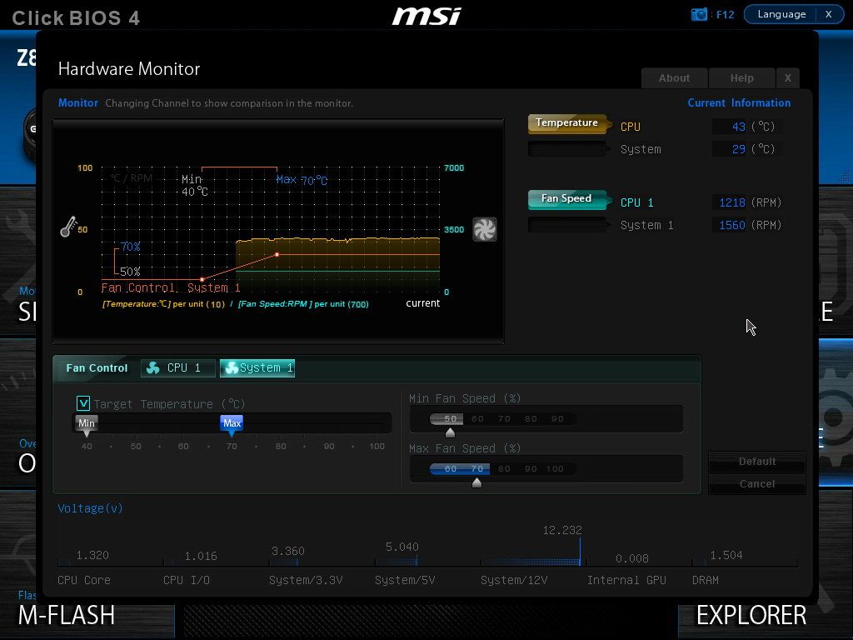This screenshot has height=640, width=853.
Task: Click the Min 40°C point on graph
Action: point(202,279)
